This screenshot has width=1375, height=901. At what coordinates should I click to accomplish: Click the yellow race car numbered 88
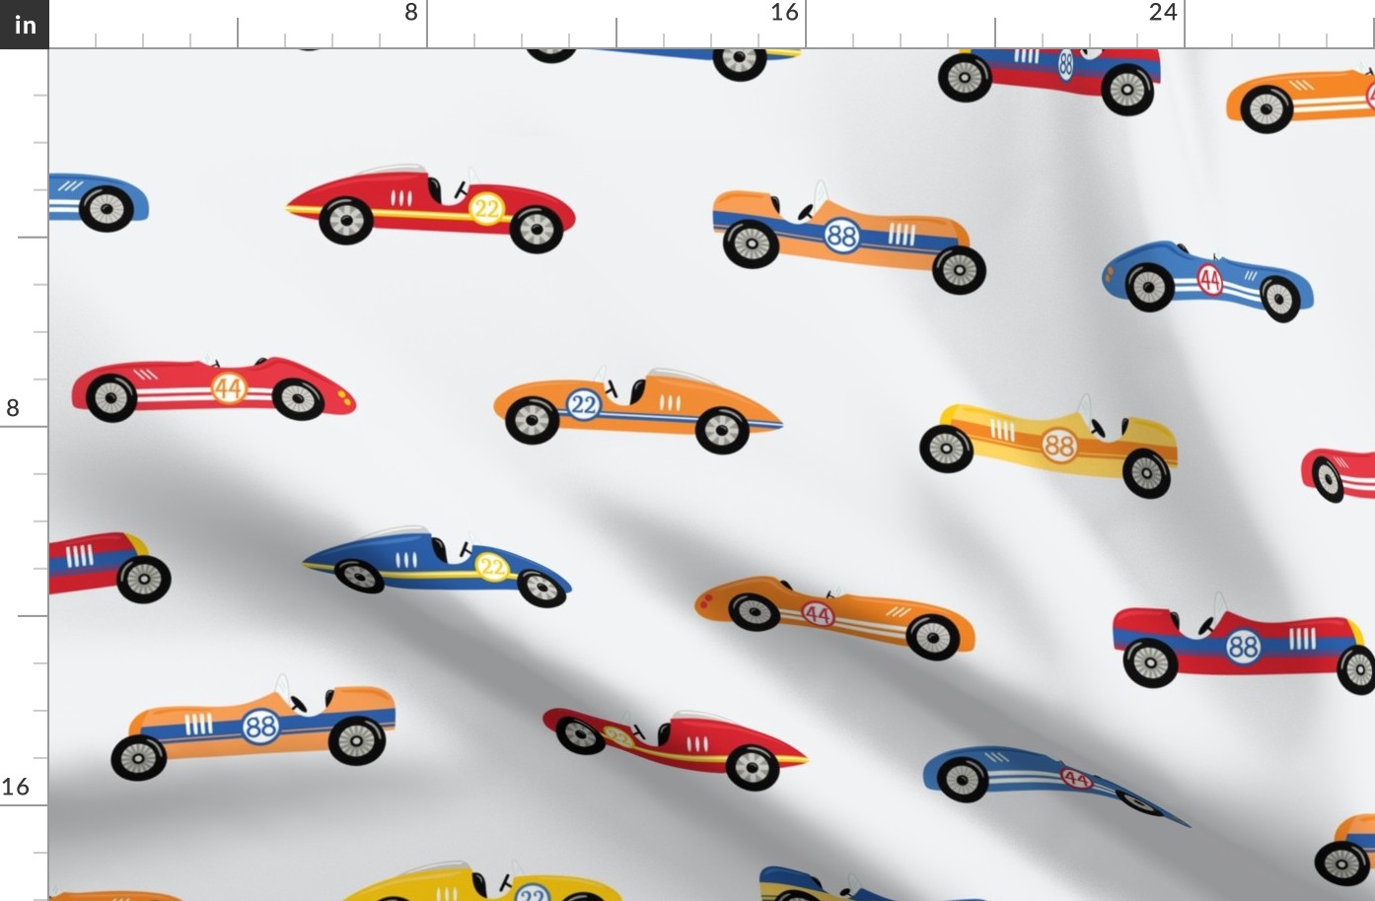1049,446
